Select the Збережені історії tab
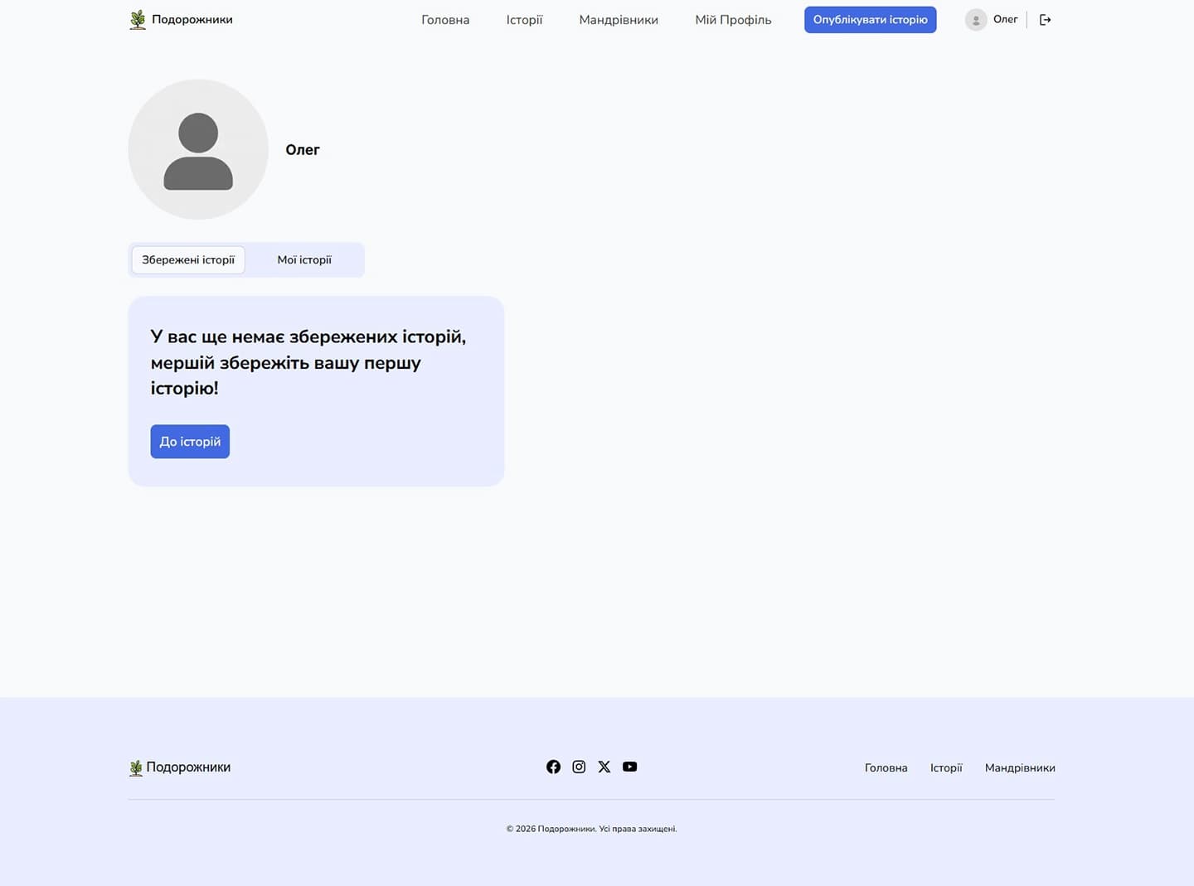This screenshot has width=1194, height=886. (187, 259)
